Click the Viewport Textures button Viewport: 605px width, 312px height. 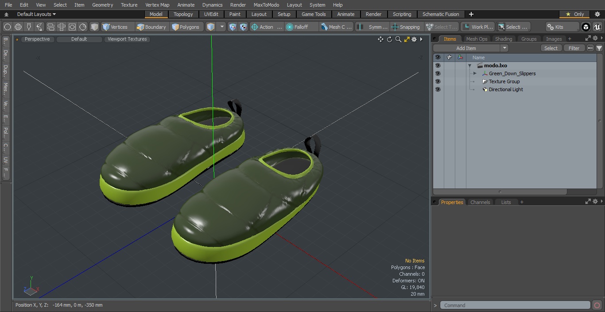(127, 39)
